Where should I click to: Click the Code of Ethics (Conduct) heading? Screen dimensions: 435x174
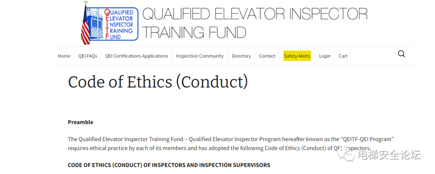[x=158, y=82]
